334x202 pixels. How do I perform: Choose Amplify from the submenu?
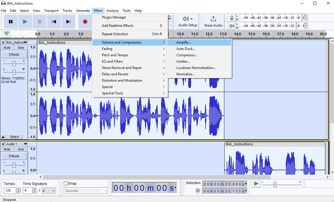(184, 42)
